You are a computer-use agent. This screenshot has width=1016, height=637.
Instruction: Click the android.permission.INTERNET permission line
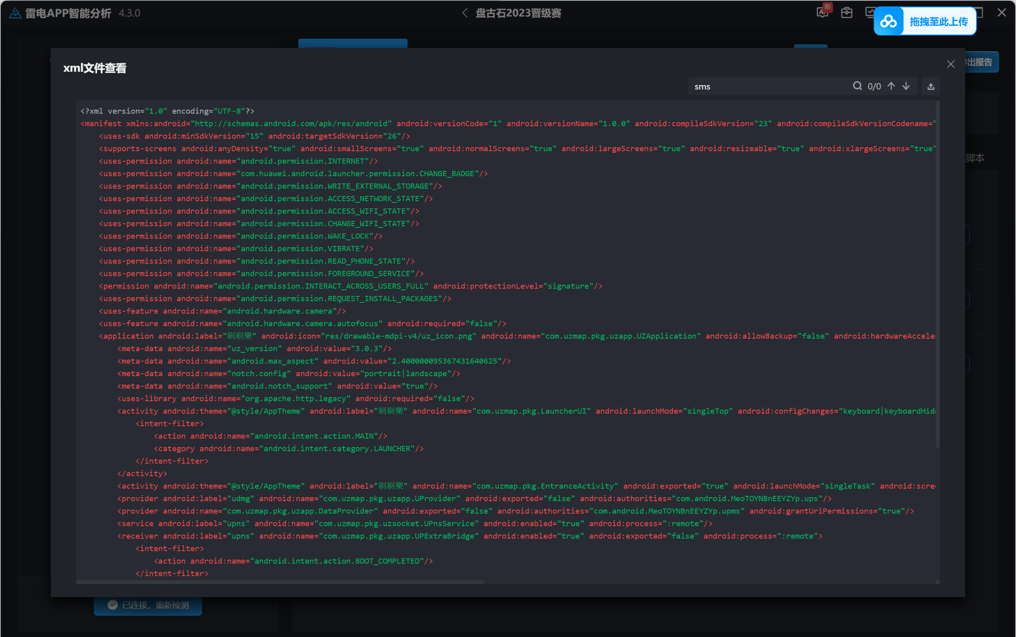point(238,161)
